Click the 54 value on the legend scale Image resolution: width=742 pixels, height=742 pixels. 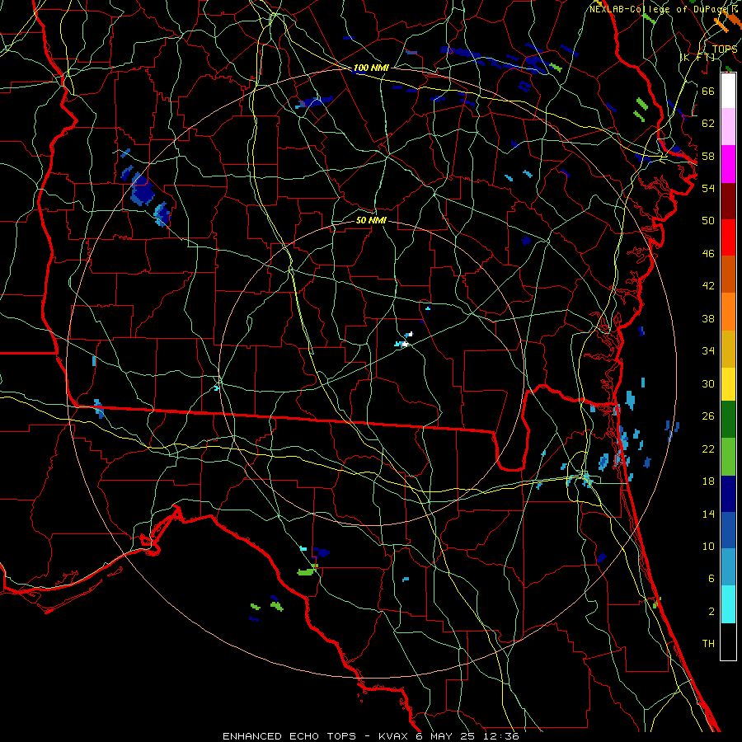[x=708, y=188]
